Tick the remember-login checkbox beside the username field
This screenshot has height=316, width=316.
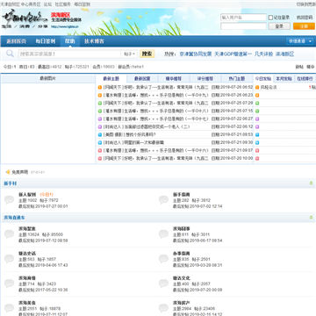270,18
